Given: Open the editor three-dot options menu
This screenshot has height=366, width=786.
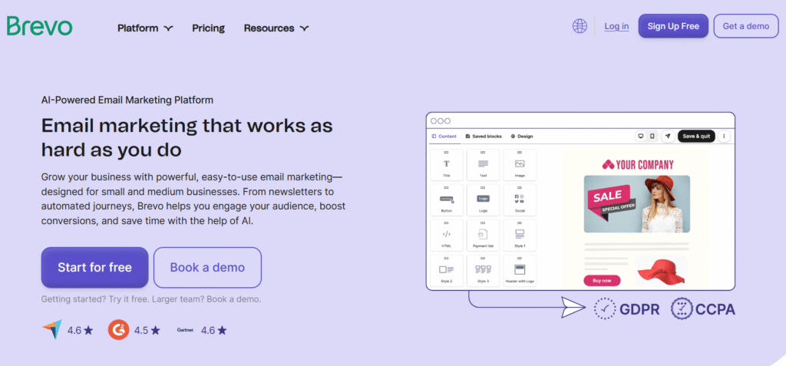Looking at the screenshot, I should (724, 136).
